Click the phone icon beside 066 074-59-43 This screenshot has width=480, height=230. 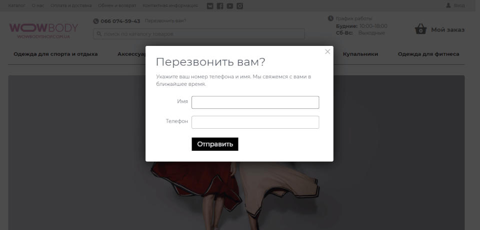click(96, 21)
